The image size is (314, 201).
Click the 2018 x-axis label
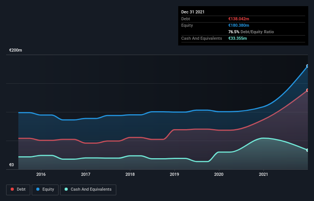[130, 174]
